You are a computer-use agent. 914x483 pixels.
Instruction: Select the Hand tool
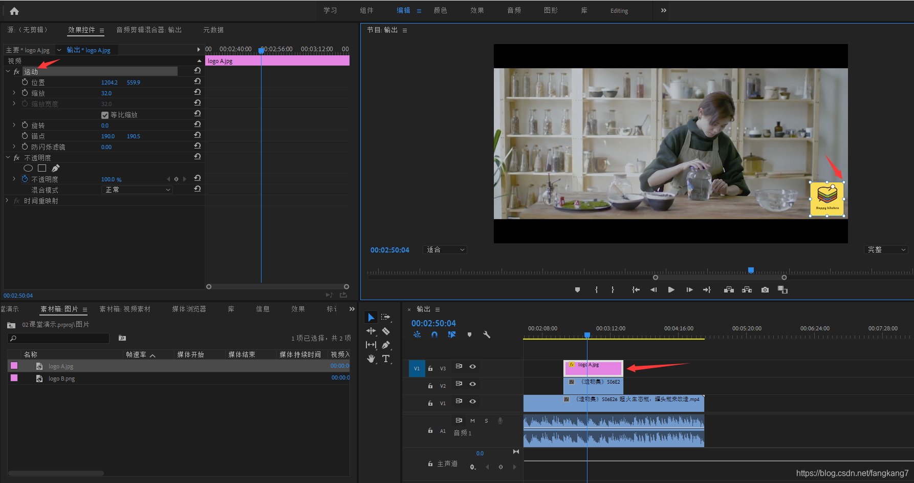[x=371, y=359]
